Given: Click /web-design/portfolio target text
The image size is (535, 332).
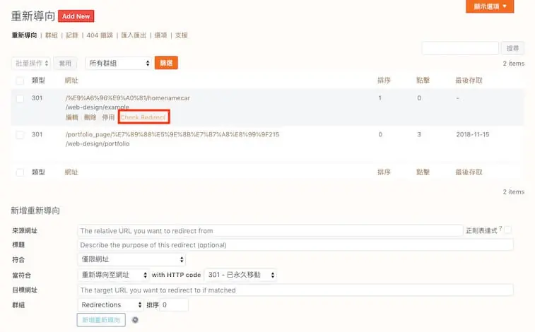Looking at the screenshot, I should coord(98,143).
